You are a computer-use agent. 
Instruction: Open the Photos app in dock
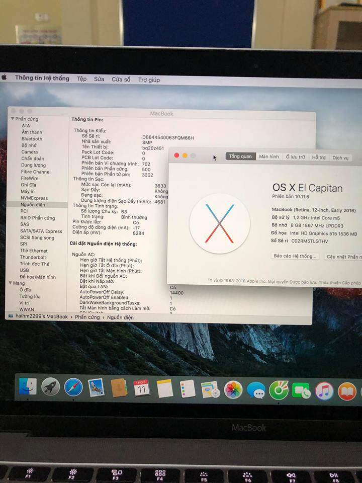coord(233,390)
